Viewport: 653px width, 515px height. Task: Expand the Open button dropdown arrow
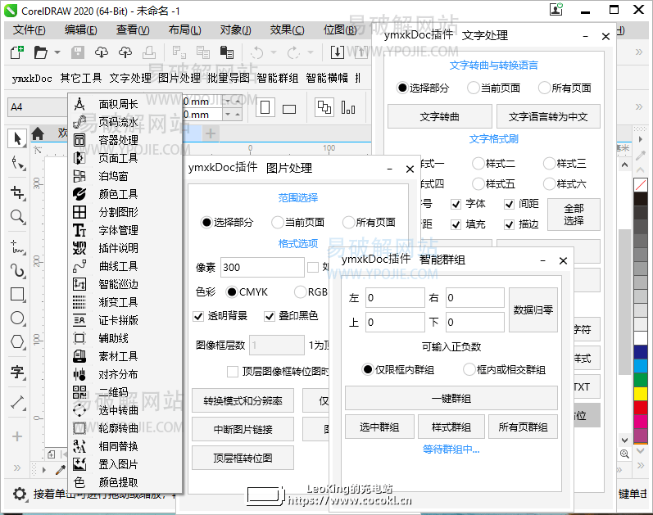pyautogui.click(x=57, y=52)
